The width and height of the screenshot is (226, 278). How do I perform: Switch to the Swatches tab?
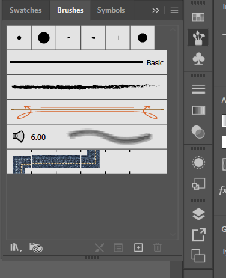click(x=26, y=10)
